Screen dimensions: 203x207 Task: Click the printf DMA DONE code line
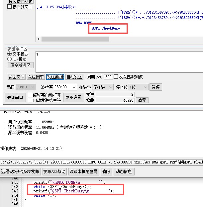coord(69,182)
